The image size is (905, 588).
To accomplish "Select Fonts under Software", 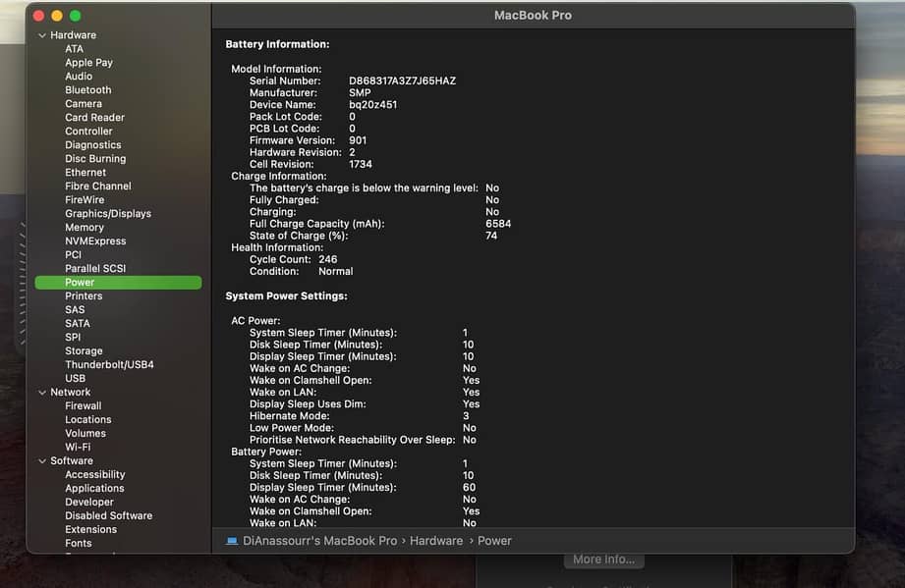I will [x=79, y=544].
